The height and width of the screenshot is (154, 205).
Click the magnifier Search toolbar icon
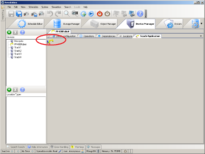tap(67, 14)
